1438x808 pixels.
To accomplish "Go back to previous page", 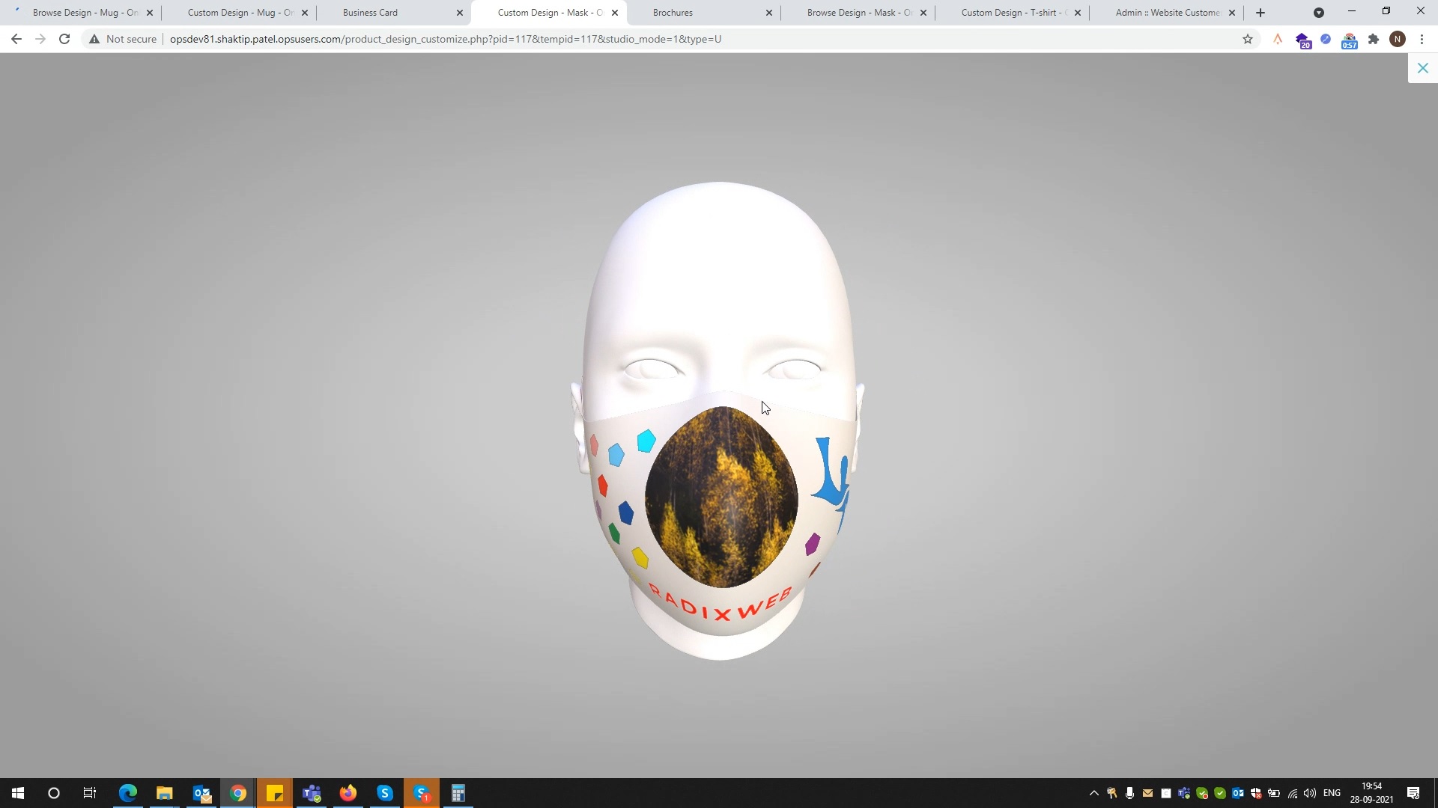I will click(16, 39).
